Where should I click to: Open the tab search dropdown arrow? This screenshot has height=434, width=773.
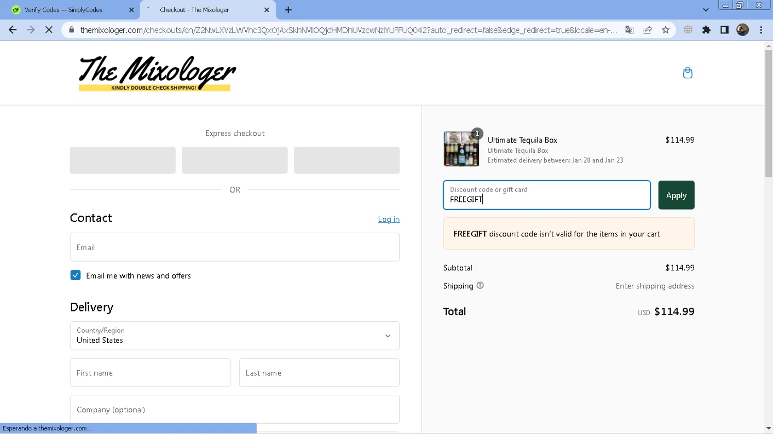(705, 10)
